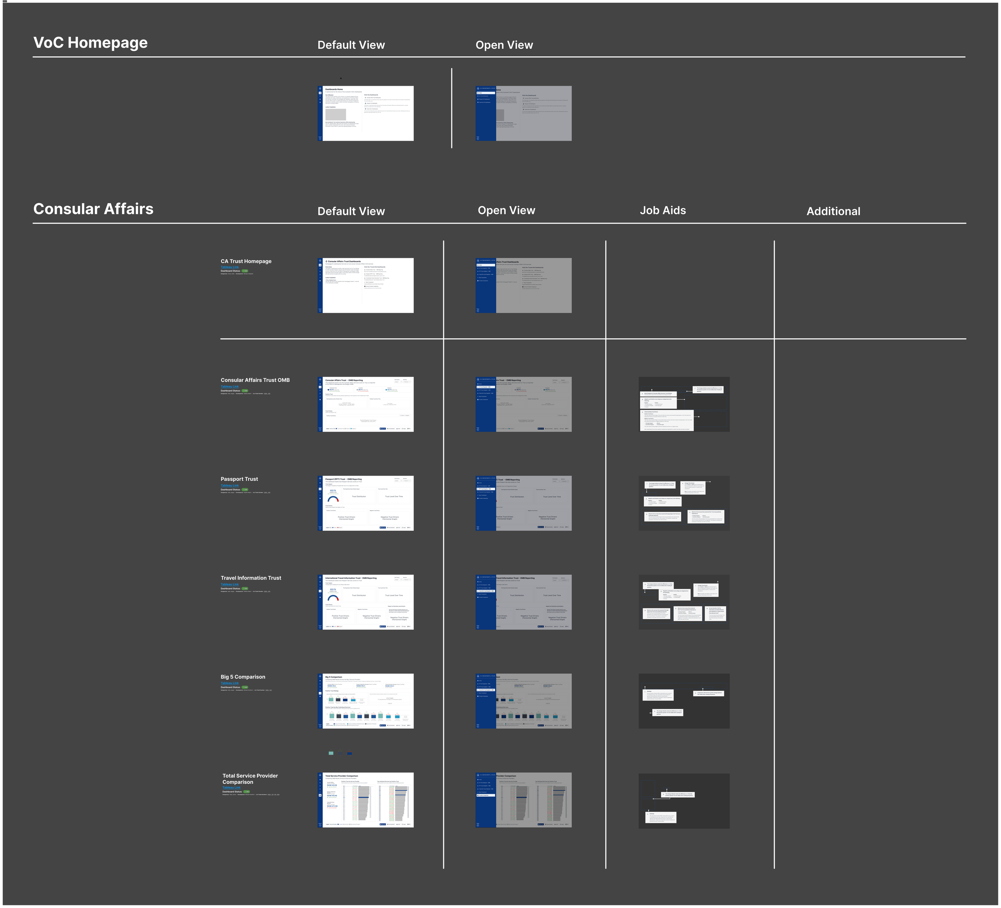Click Tableau Link under Passport Trust

[229, 485]
